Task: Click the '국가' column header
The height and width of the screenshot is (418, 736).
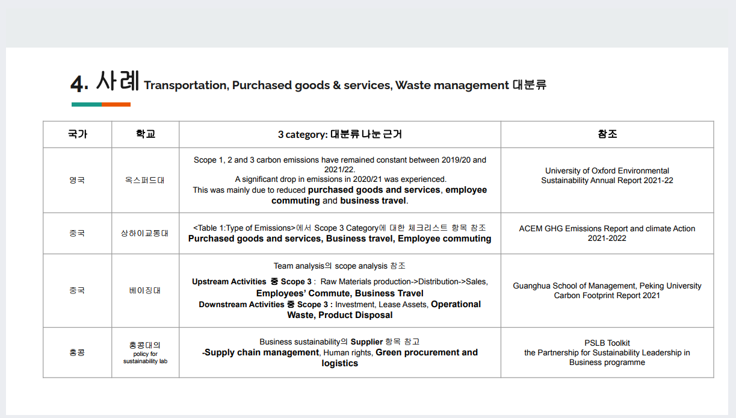Action: coord(78,134)
